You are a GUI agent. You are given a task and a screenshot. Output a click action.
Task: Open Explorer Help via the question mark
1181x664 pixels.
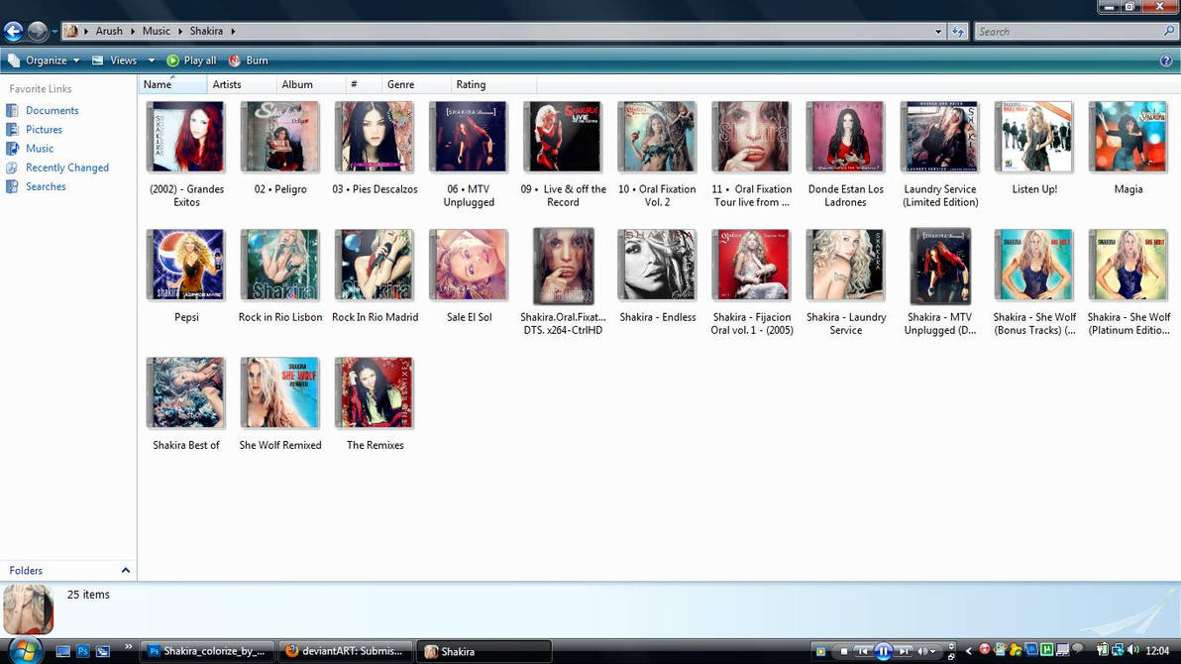tap(1166, 60)
